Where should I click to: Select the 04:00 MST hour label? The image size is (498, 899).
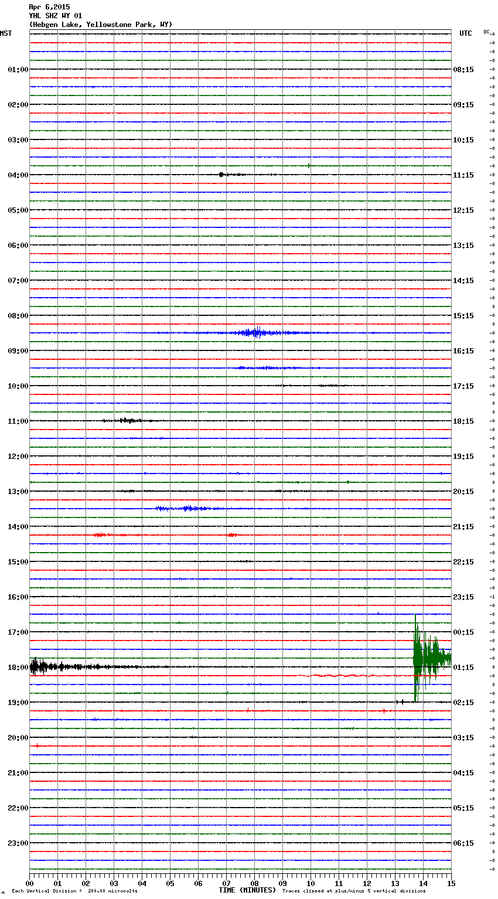click(18, 175)
